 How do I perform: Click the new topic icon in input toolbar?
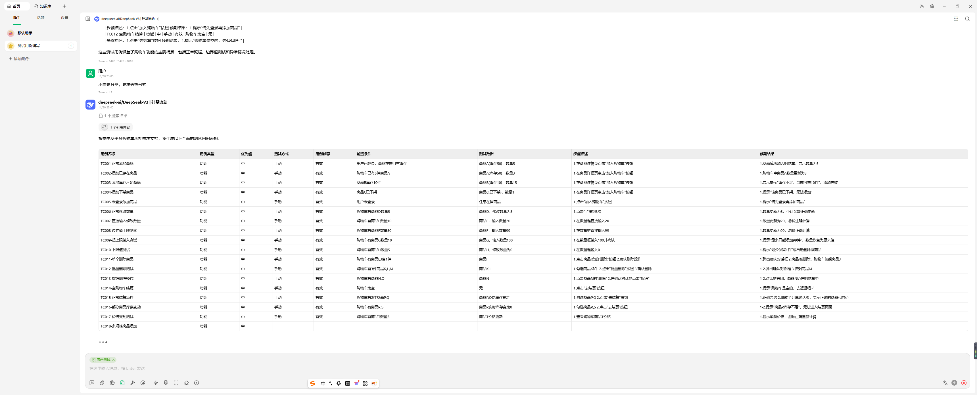(92, 383)
